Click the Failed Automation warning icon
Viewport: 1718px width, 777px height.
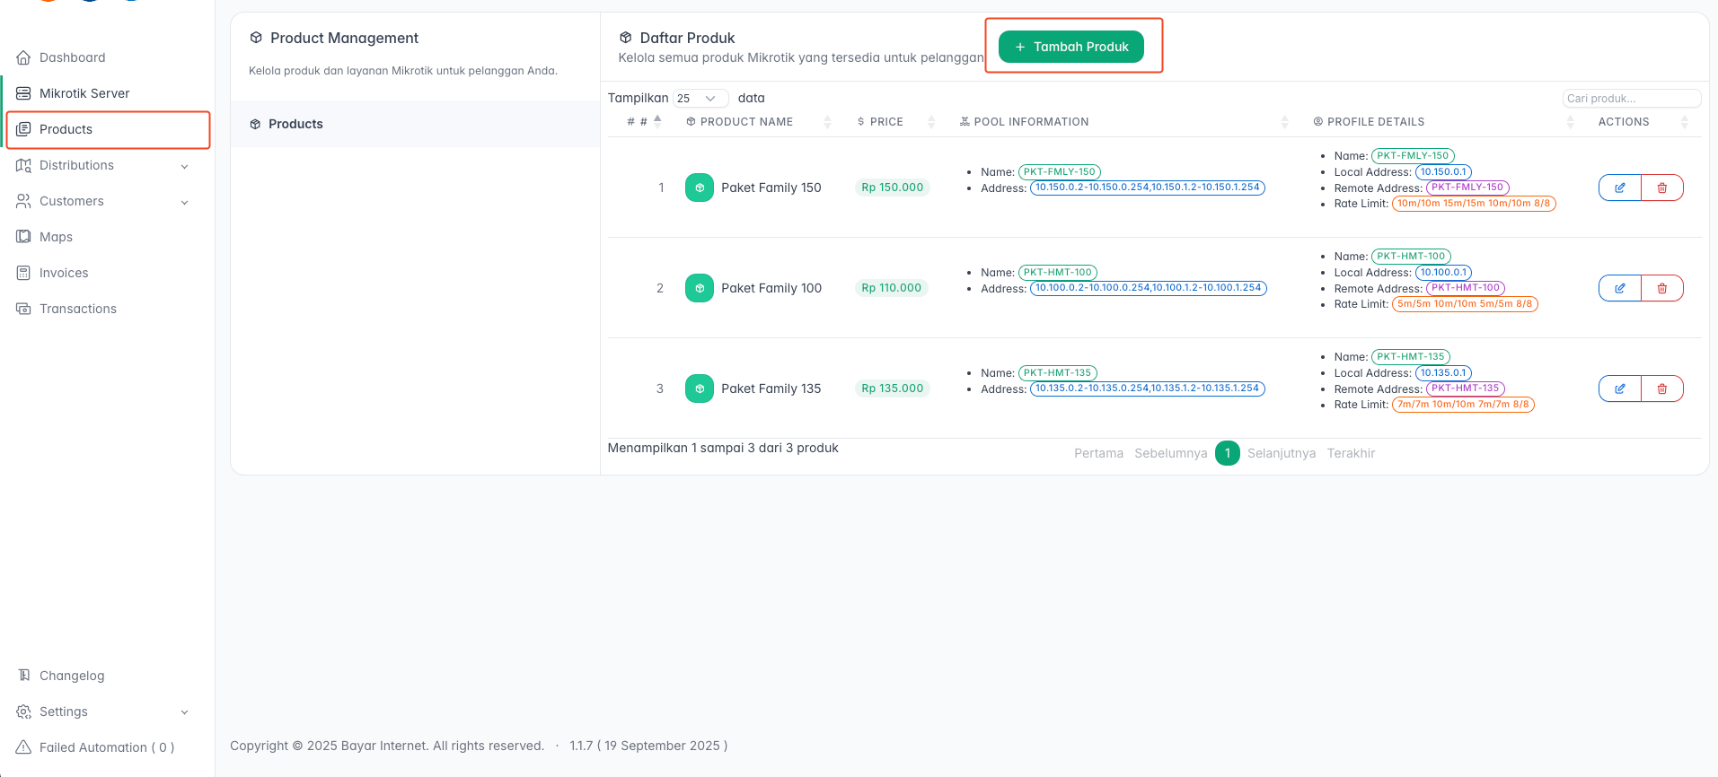(23, 747)
